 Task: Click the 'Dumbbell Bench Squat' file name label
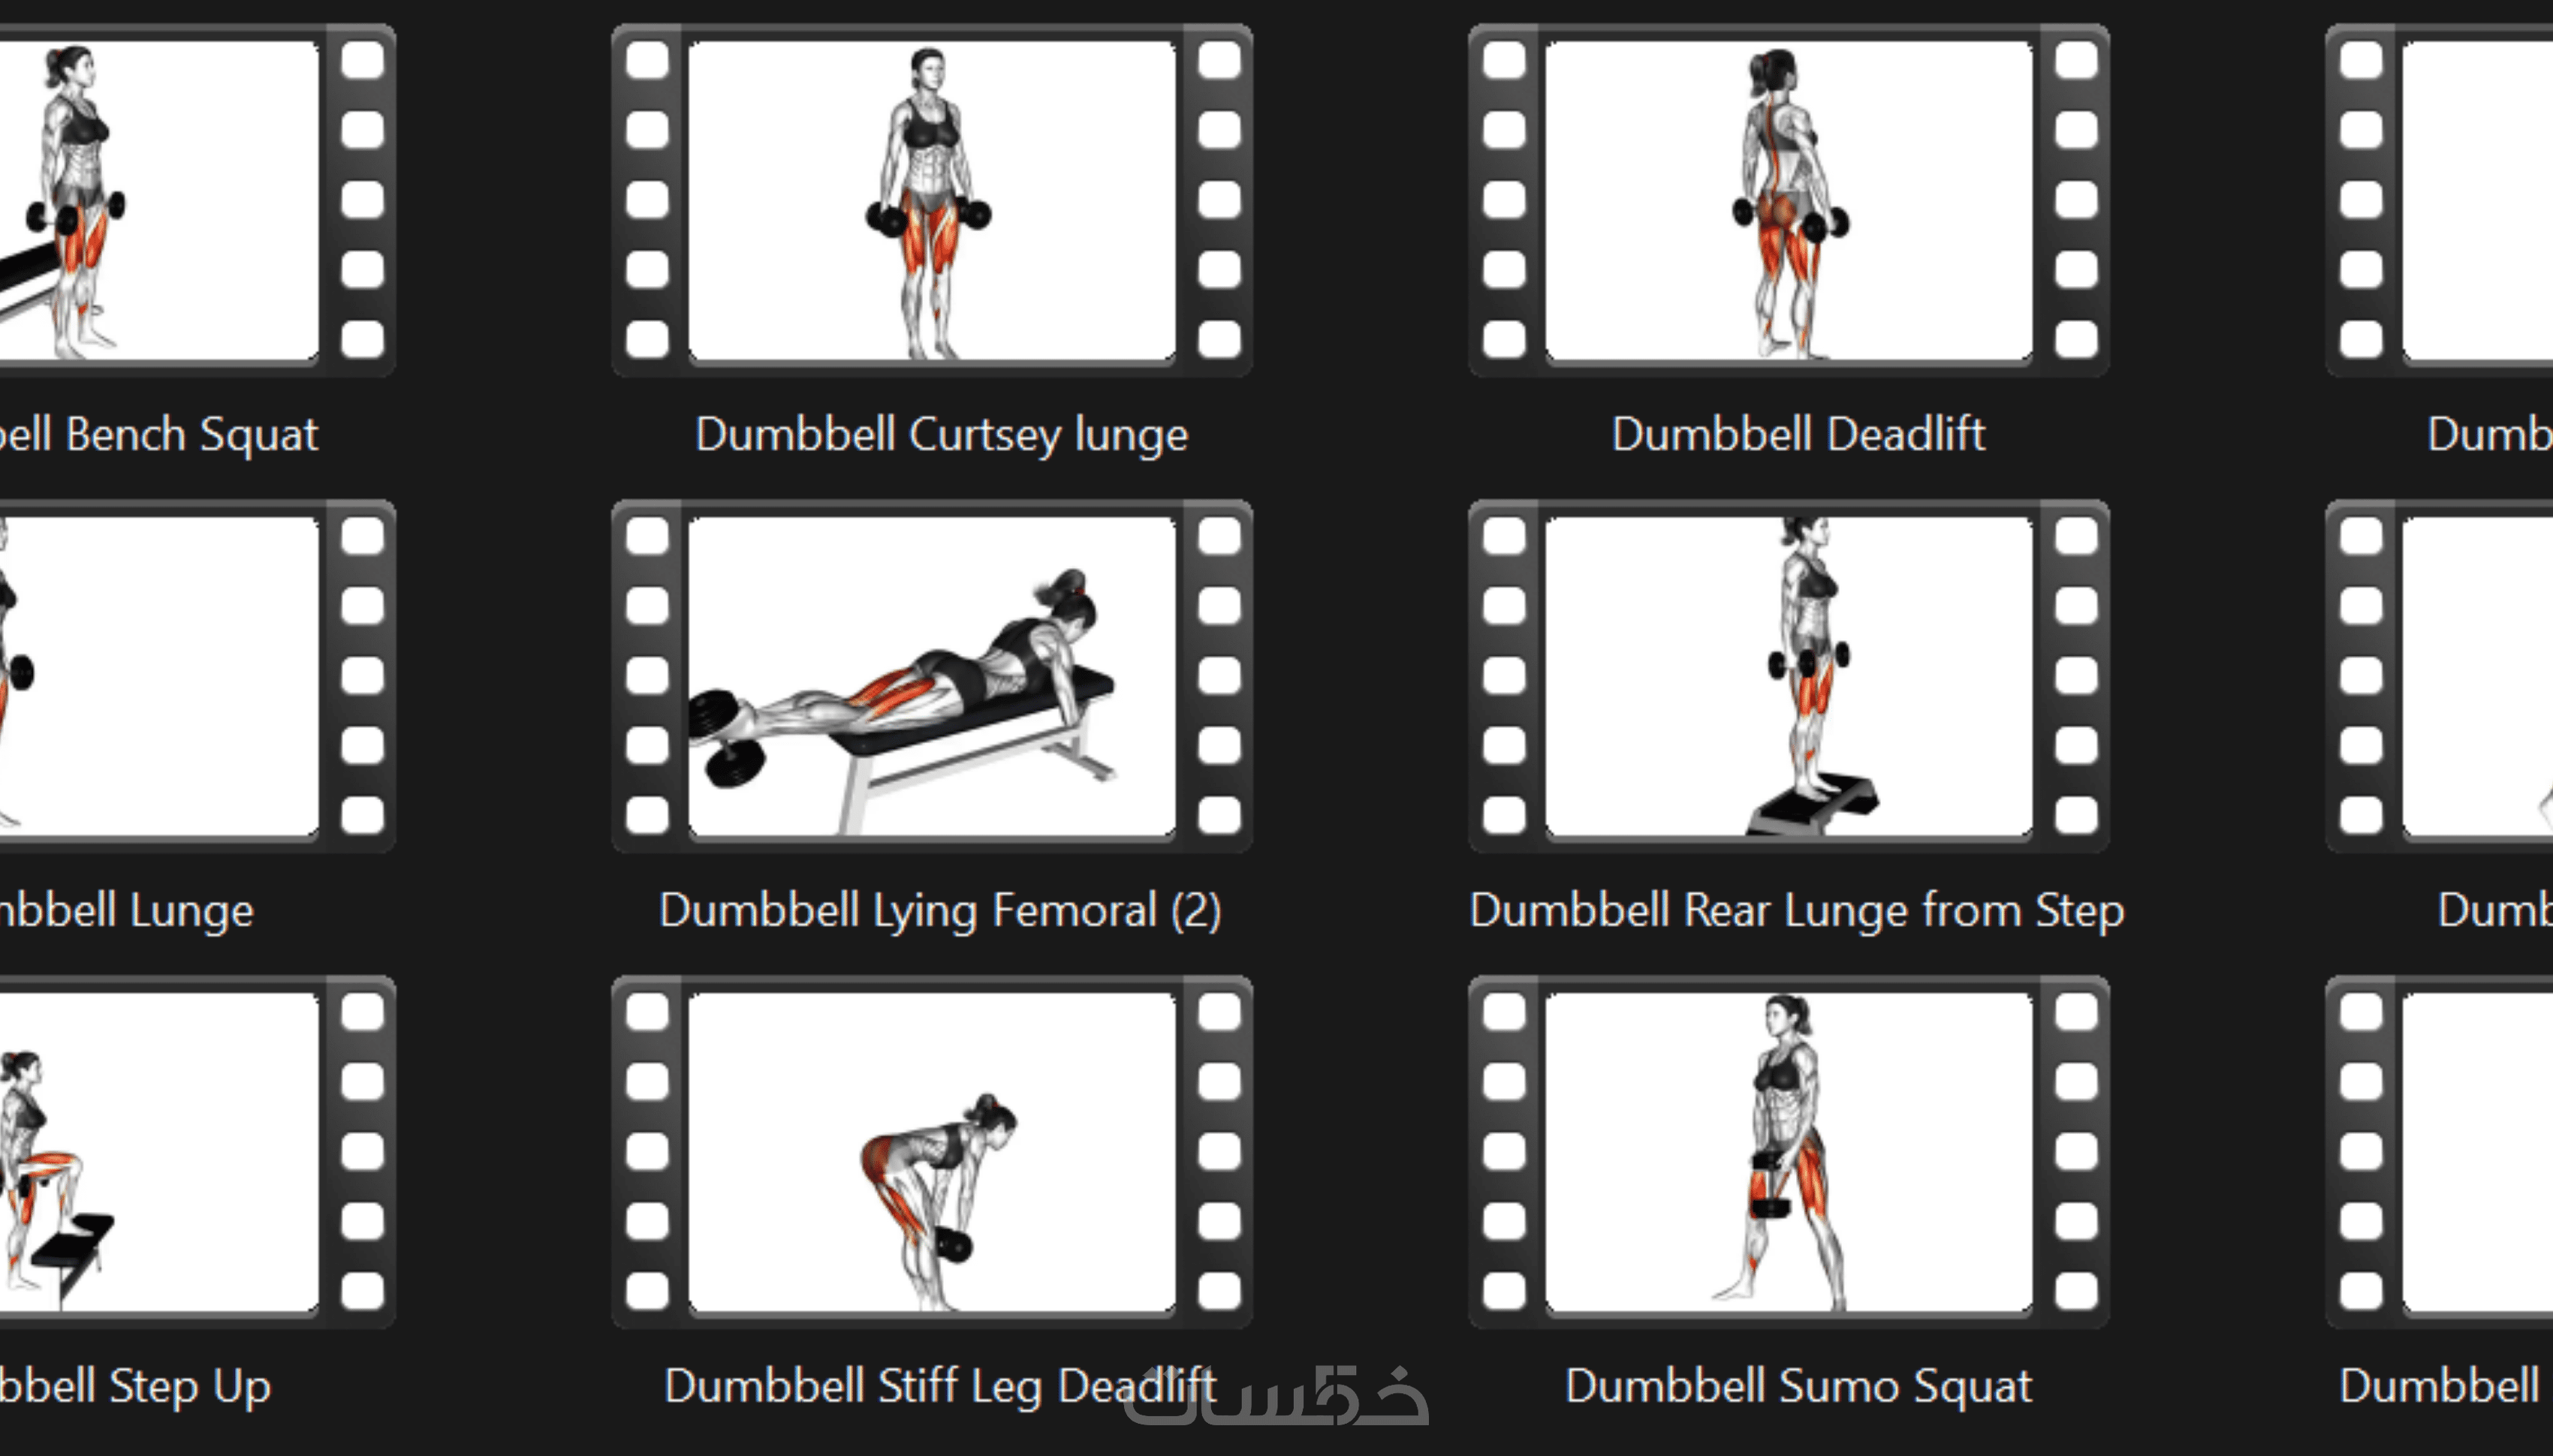pos(160,435)
